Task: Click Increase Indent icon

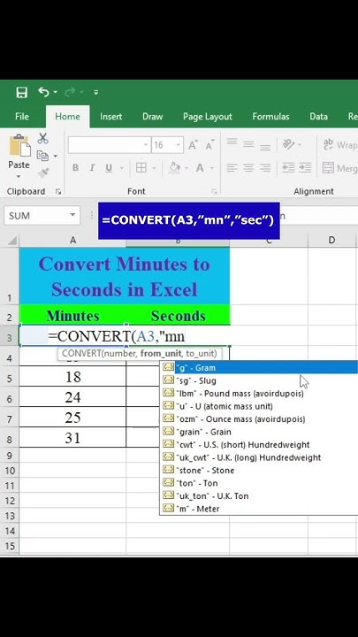Action: click(x=305, y=167)
